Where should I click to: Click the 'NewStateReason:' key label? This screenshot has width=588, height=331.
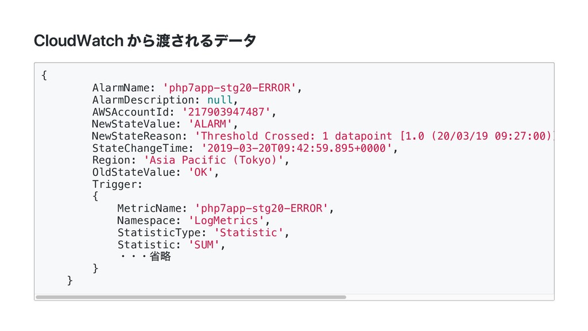pos(140,136)
